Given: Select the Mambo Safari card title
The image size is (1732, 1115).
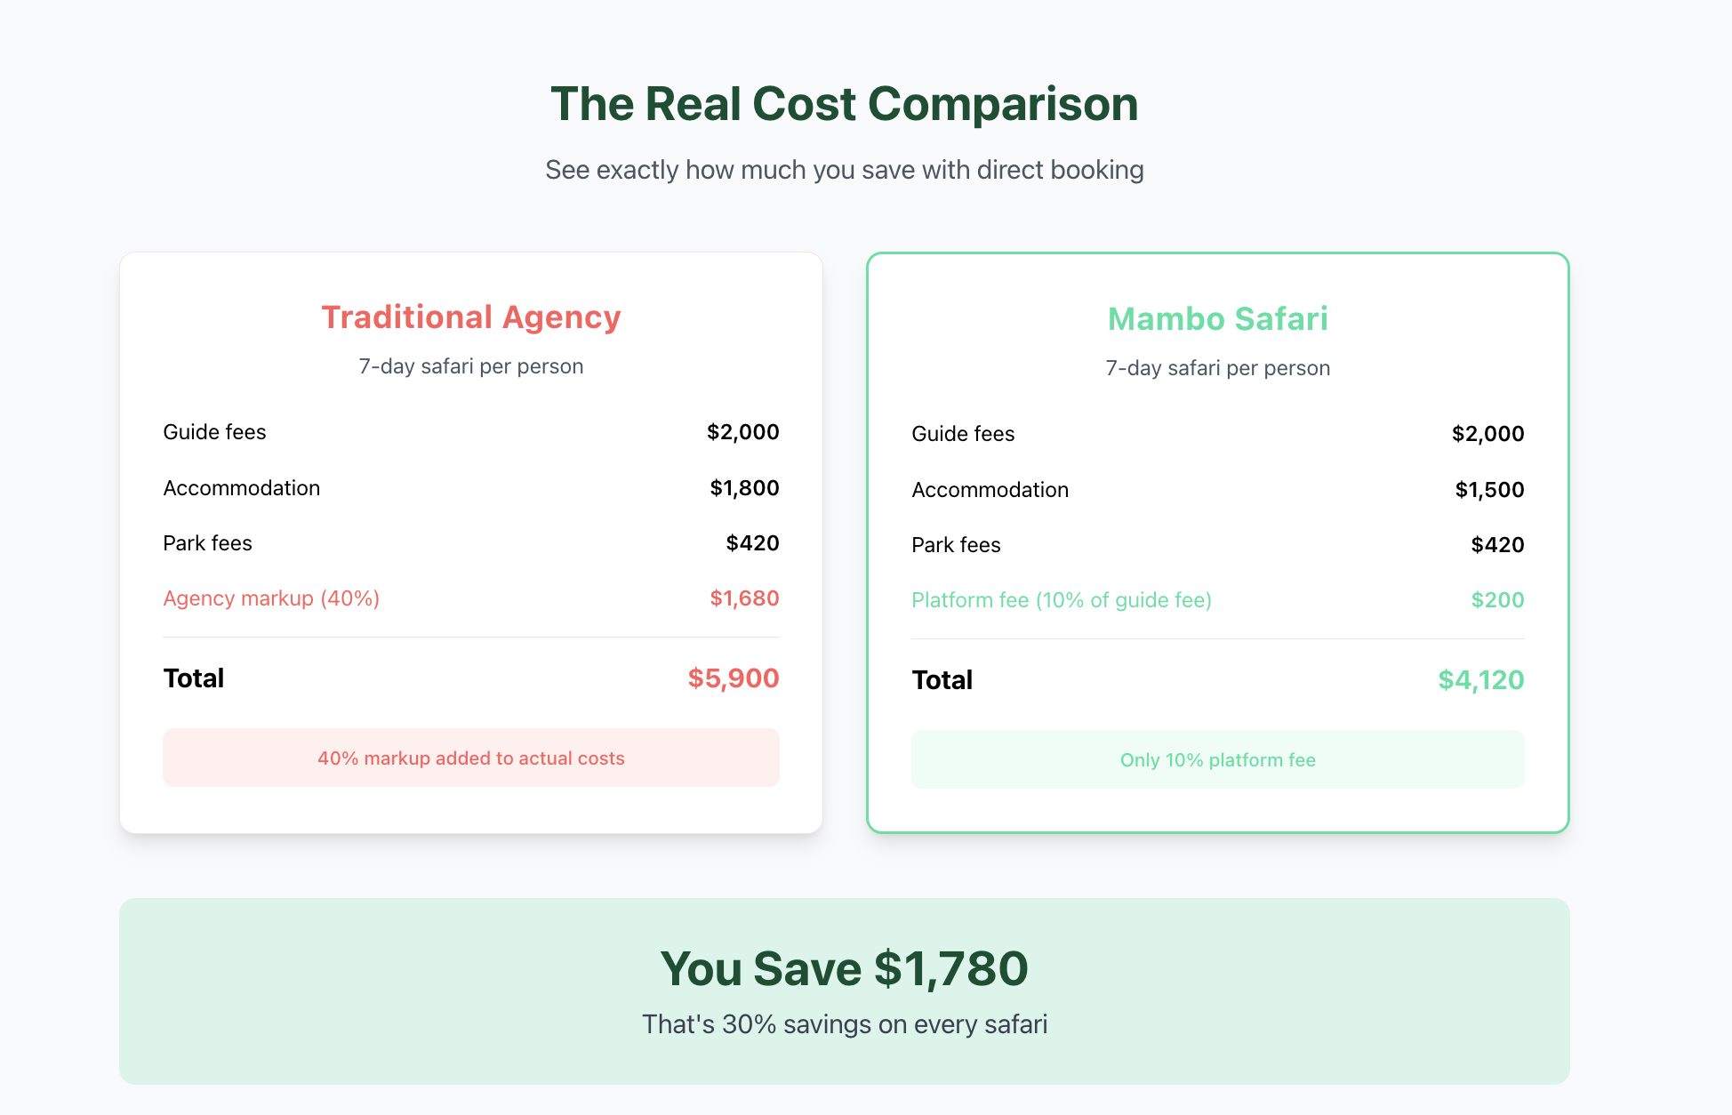Looking at the screenshot, I should (1218, 318).
